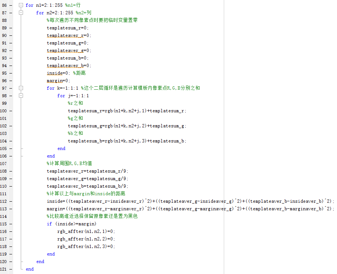
Task: Click the underlined inside variable on line 95
Action: pos(55,73)
